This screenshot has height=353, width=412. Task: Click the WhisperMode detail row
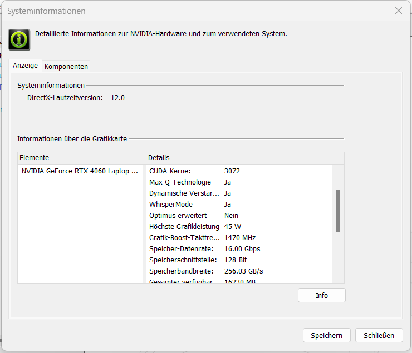click(x=195, y=205)
